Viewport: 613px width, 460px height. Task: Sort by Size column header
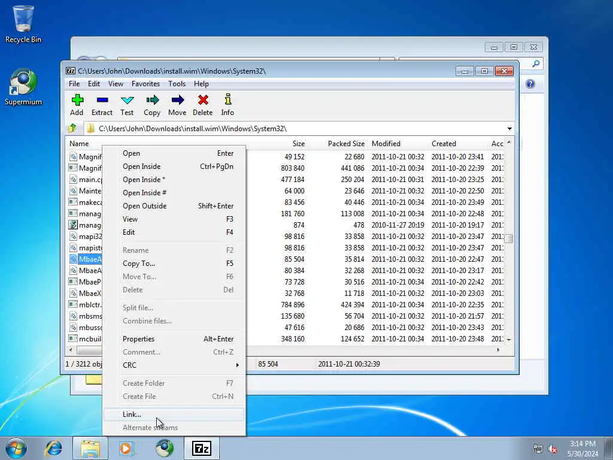coord(299,144)
